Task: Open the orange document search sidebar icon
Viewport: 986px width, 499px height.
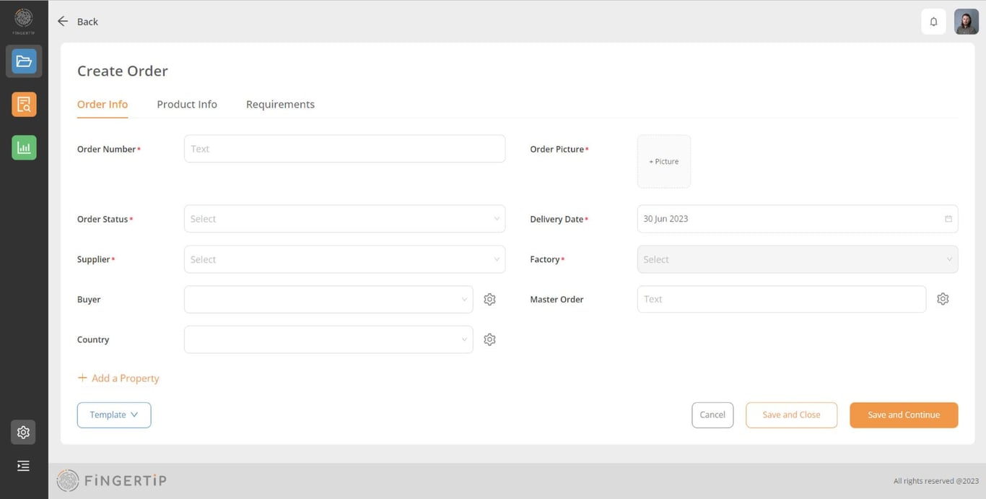Action: tap(24, 105)
